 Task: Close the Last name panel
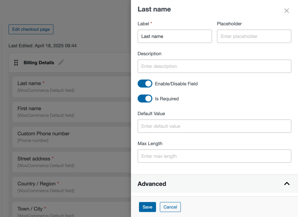pyautogui.click(x=286, y=11)
